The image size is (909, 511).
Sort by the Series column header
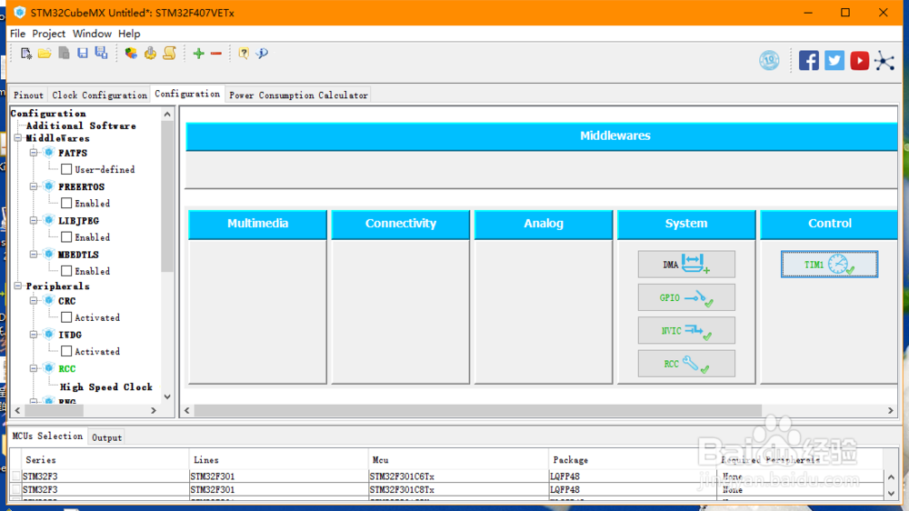[105, 460]
